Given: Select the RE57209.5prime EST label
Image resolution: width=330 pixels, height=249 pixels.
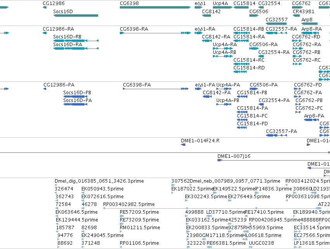Looking at the screenshot, I should pos(139,212).
